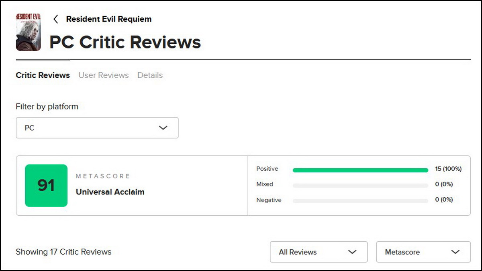This screenshot has width=482, height=271.
Task: Open the platform filter dropdown
Action: click(97, 127)
